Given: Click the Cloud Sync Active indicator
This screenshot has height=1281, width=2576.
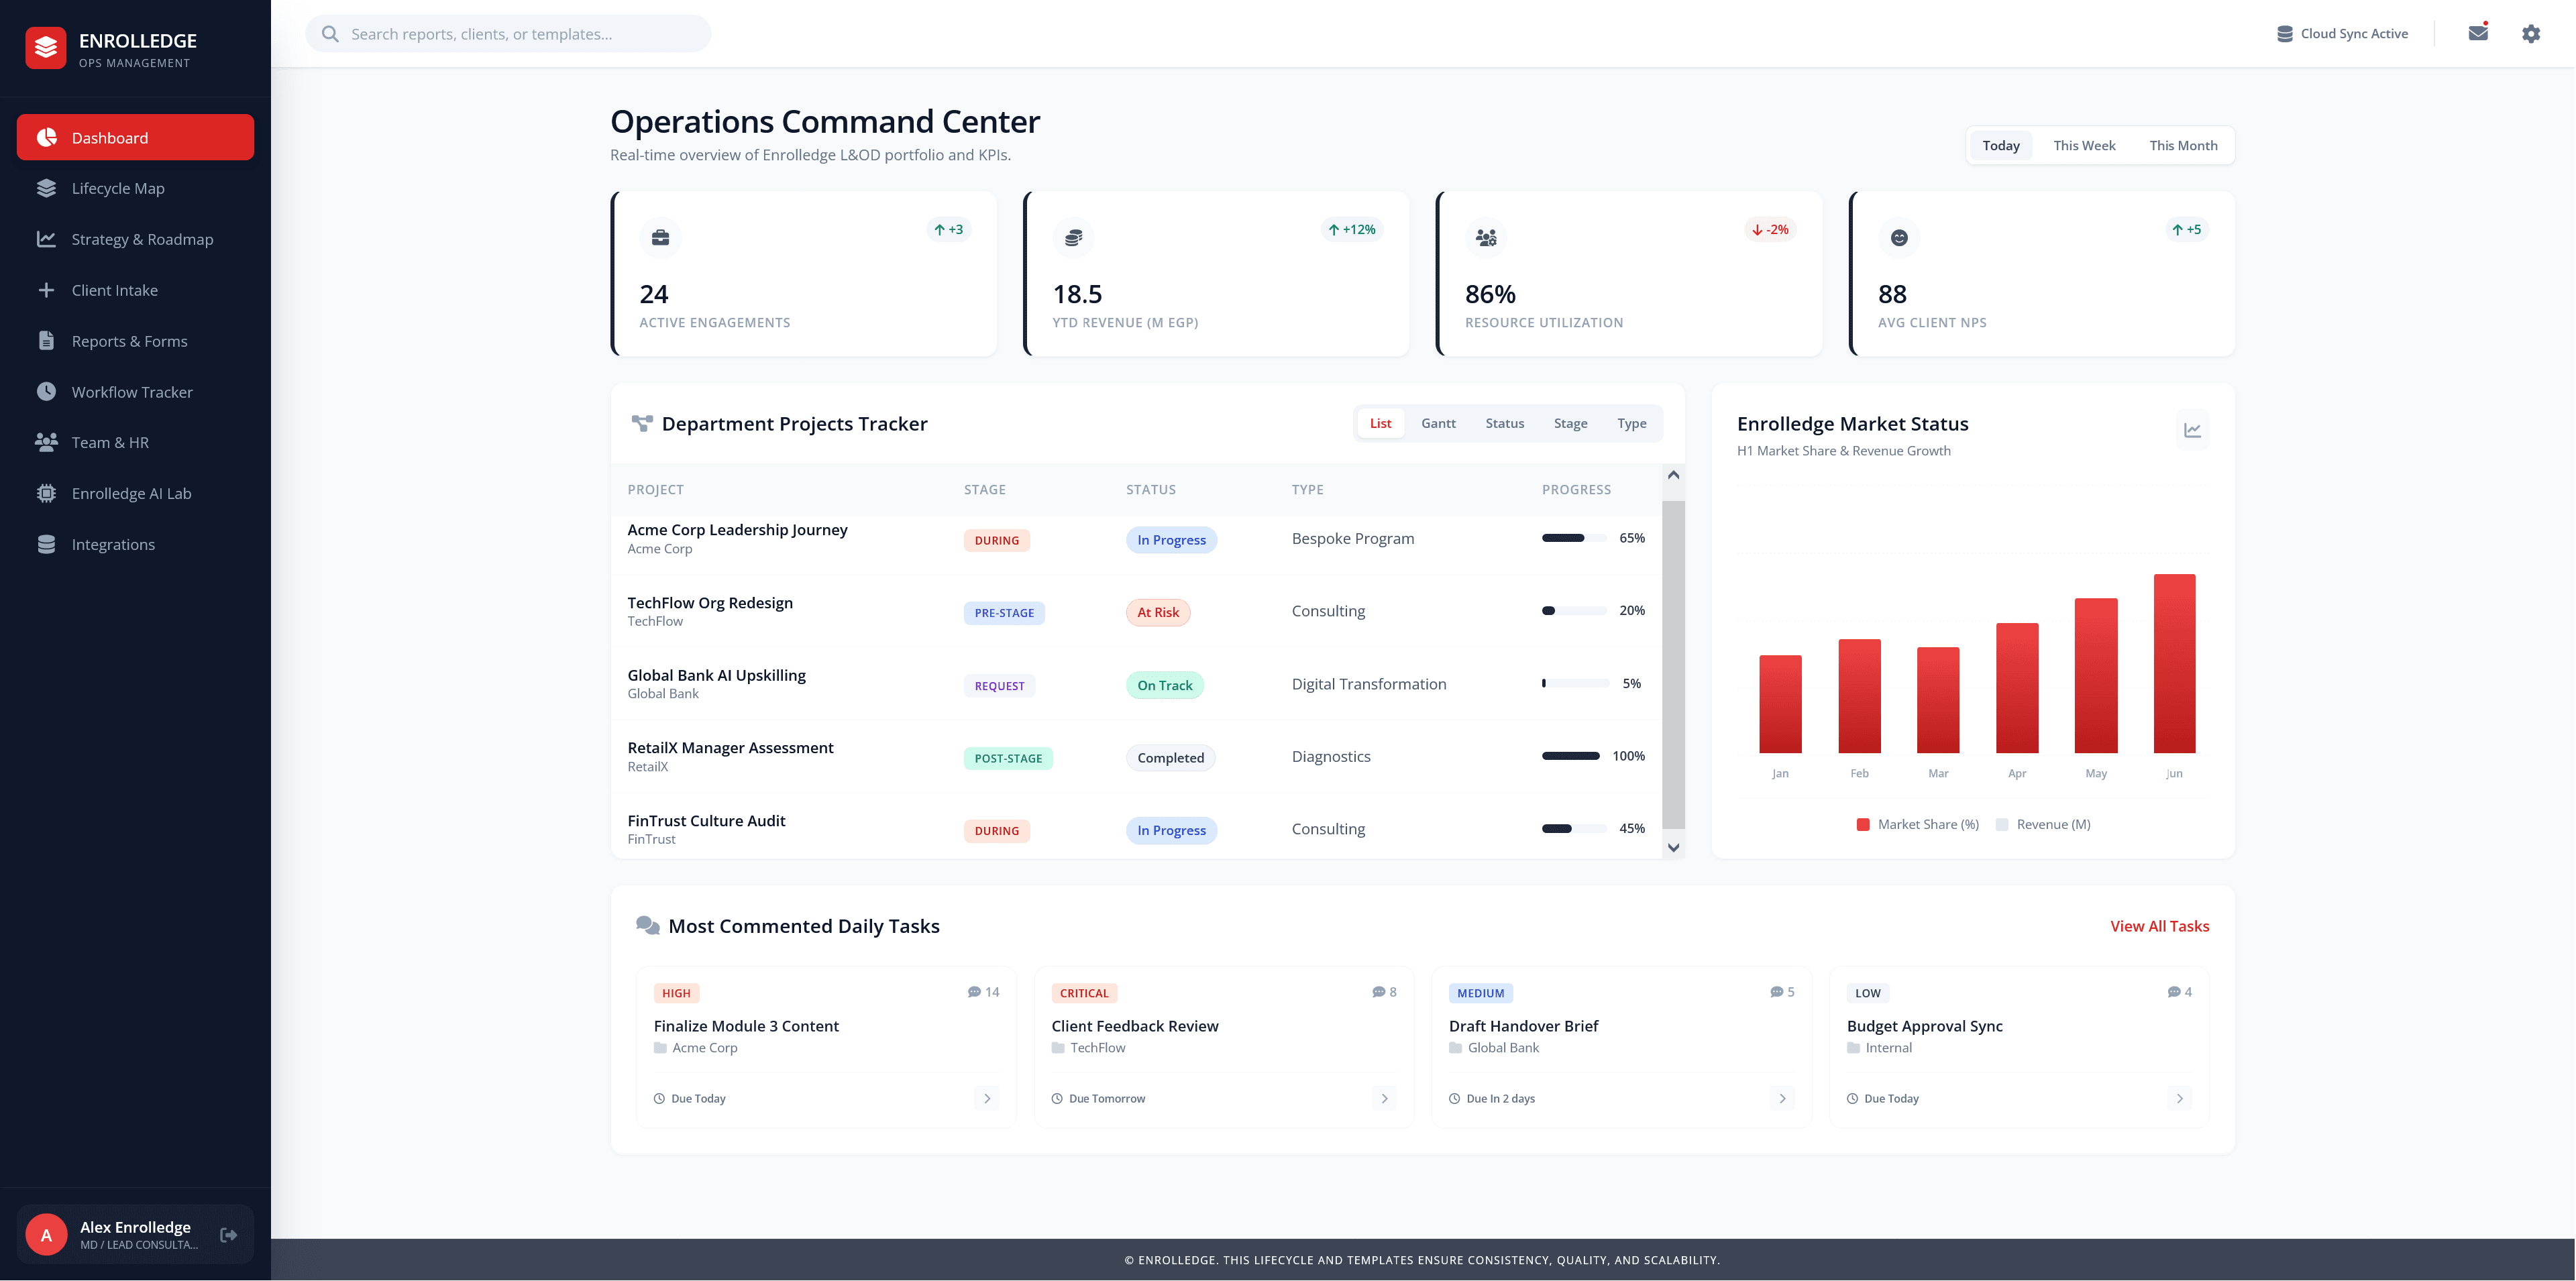Looking at the screenshot, I should coord(2342,33).
